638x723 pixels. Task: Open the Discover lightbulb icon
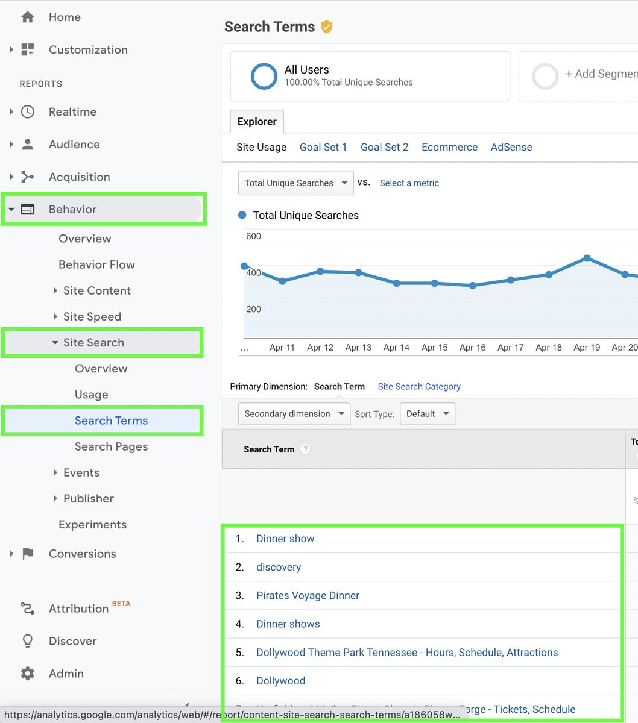click(28, 640)
